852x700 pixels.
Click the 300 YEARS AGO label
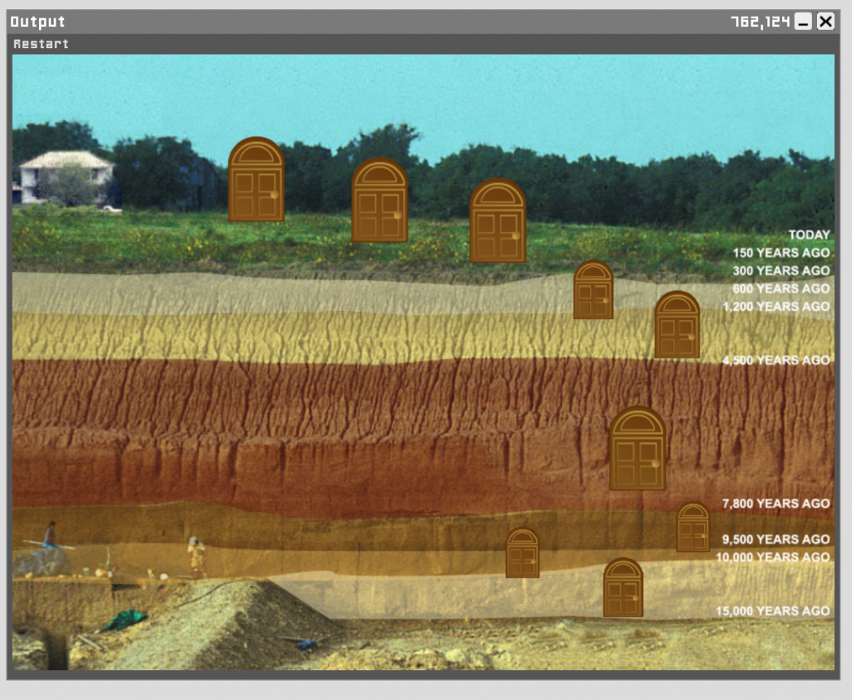click(780, 270)
